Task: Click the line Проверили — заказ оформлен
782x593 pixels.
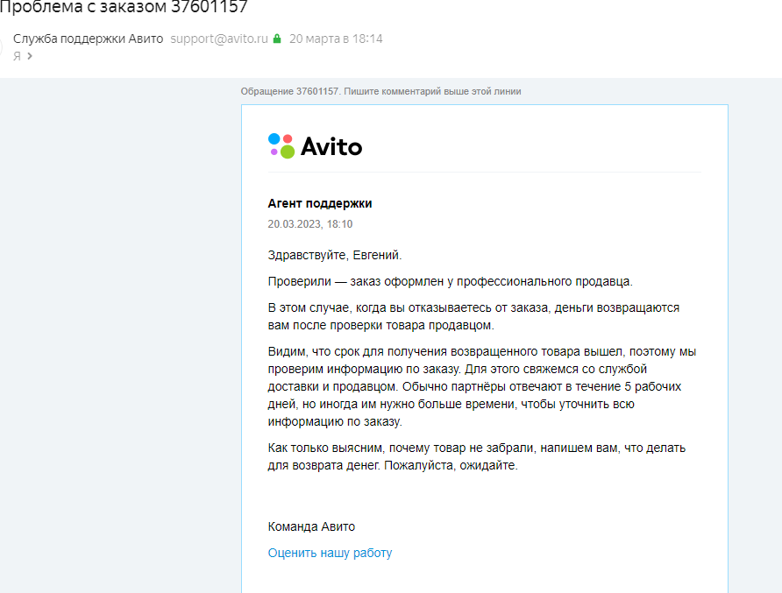Action: coord(450,281)
